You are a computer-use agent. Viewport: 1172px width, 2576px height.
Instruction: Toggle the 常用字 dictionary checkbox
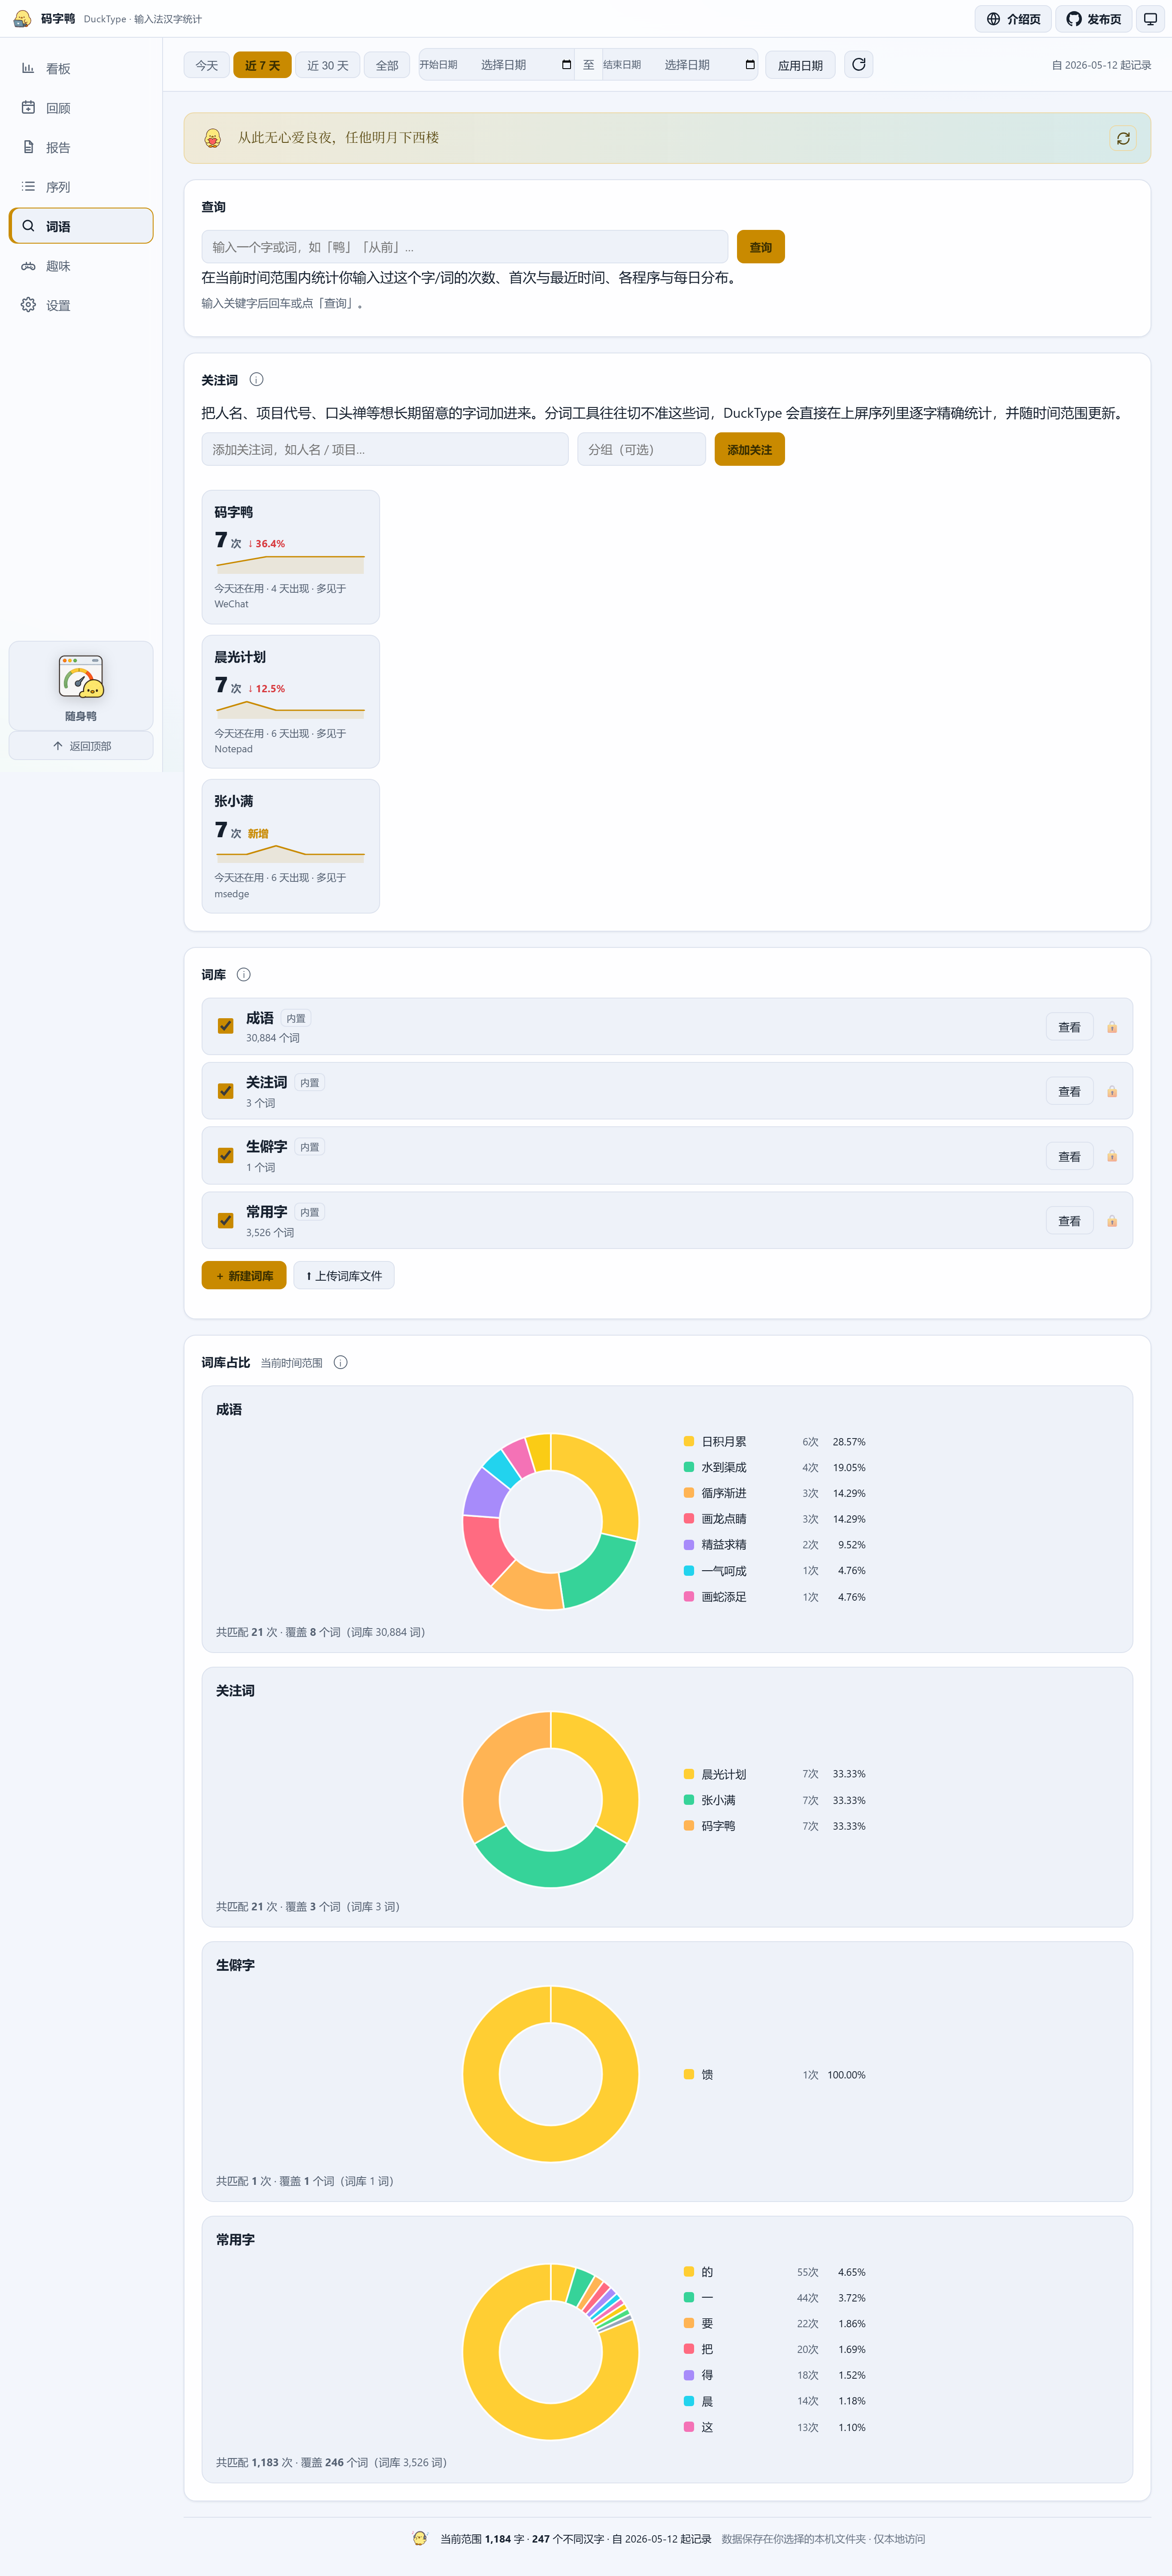pos(226,1220)
